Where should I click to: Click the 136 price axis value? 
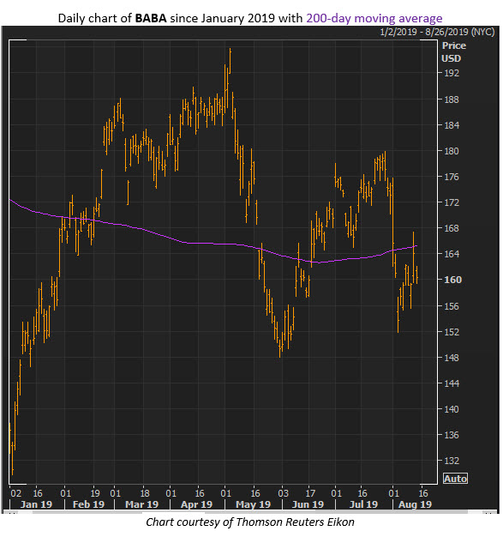(452, 435)
